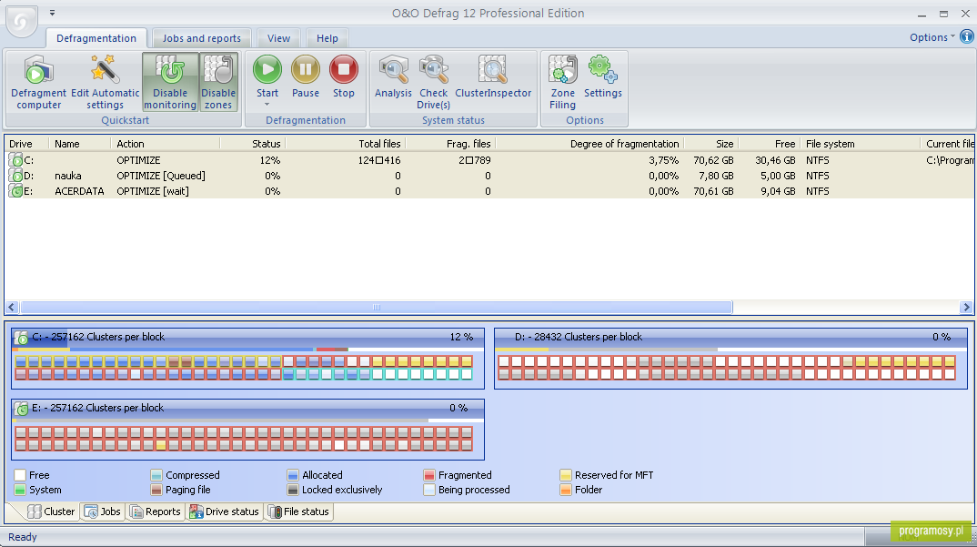Open Edit Automatic settings wizard
Image resolution: width=977 pixels, height=547 pixels.
tap(105, 82)
